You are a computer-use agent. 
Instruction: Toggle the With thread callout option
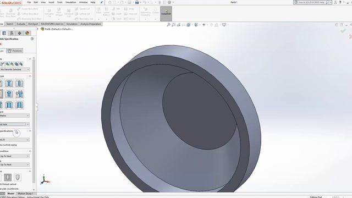[x=8, y=184]
